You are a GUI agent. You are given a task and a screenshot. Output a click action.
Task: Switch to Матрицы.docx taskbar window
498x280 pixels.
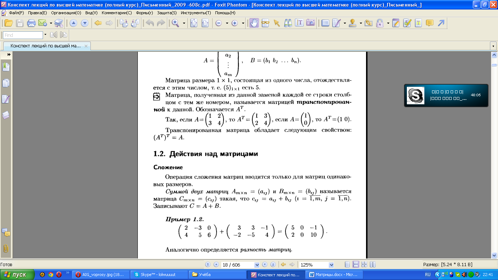pos(335,275)
